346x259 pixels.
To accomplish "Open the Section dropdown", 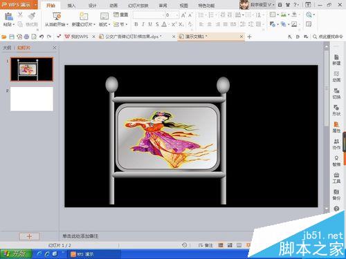I will tap(120, 24).
